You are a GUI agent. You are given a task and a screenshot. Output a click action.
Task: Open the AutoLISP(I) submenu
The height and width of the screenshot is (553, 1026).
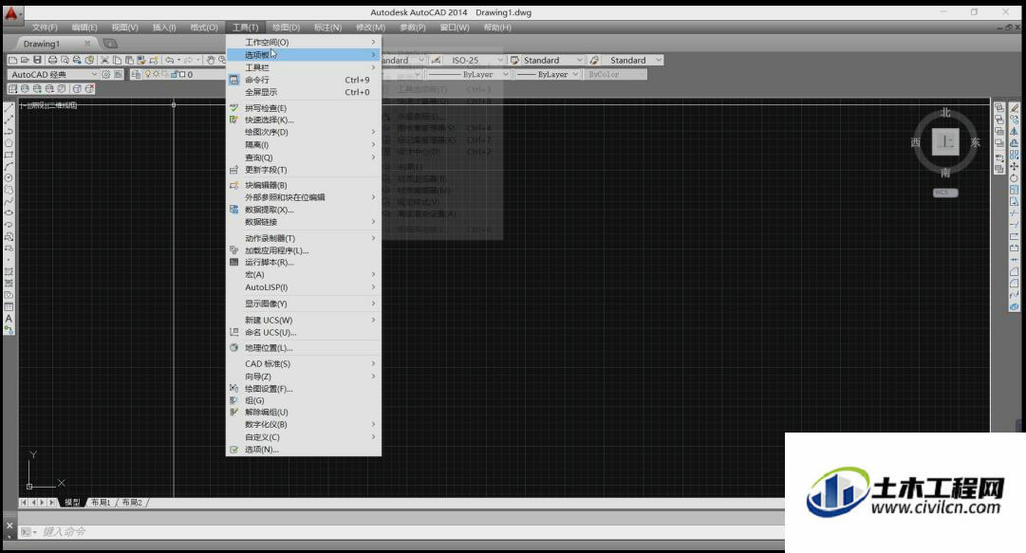pos(304,287)
